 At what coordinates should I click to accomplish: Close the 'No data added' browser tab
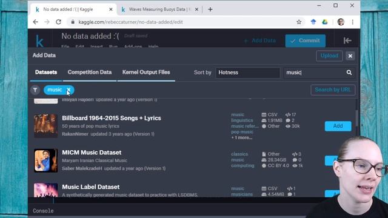[111, 10]
